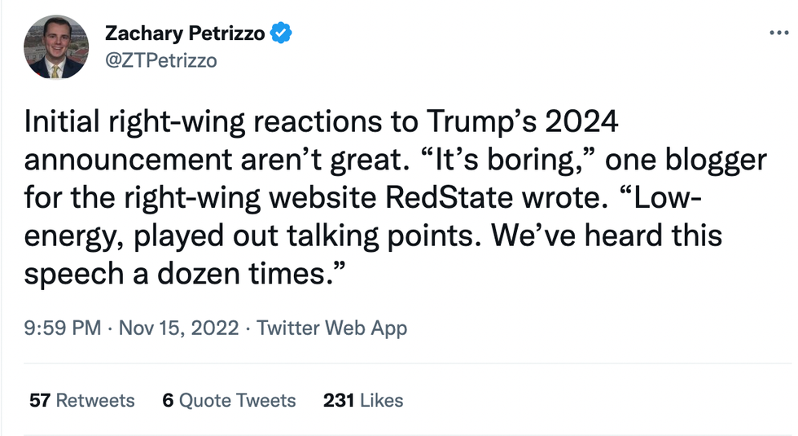Click the likes count number 231
798x436 pixels.
338,400
